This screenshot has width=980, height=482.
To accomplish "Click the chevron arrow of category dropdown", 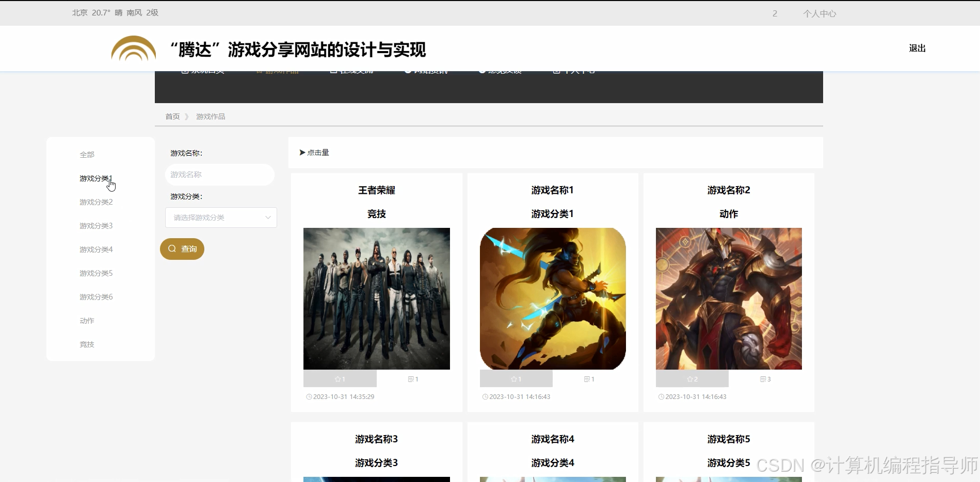I will pyautogui.click(x=268, y=218).
